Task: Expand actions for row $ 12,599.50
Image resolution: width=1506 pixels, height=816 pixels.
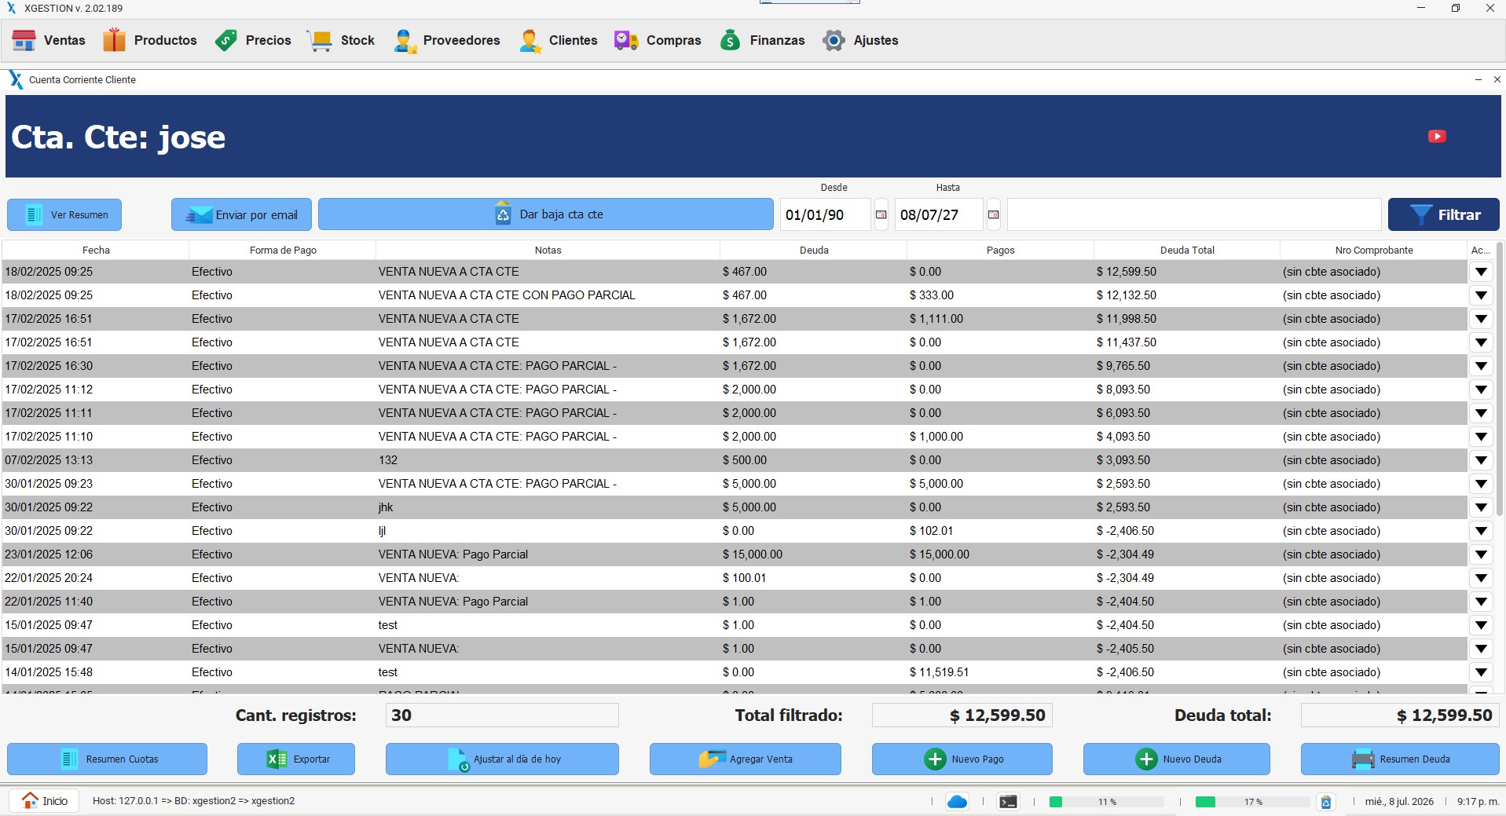Action: coord(1481,272)
